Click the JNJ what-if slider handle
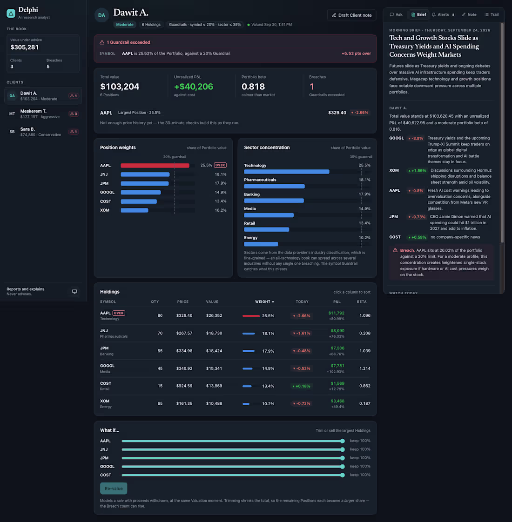 (343, 449)
